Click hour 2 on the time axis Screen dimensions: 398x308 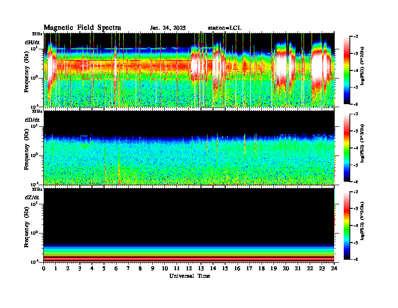coord(68,268)
